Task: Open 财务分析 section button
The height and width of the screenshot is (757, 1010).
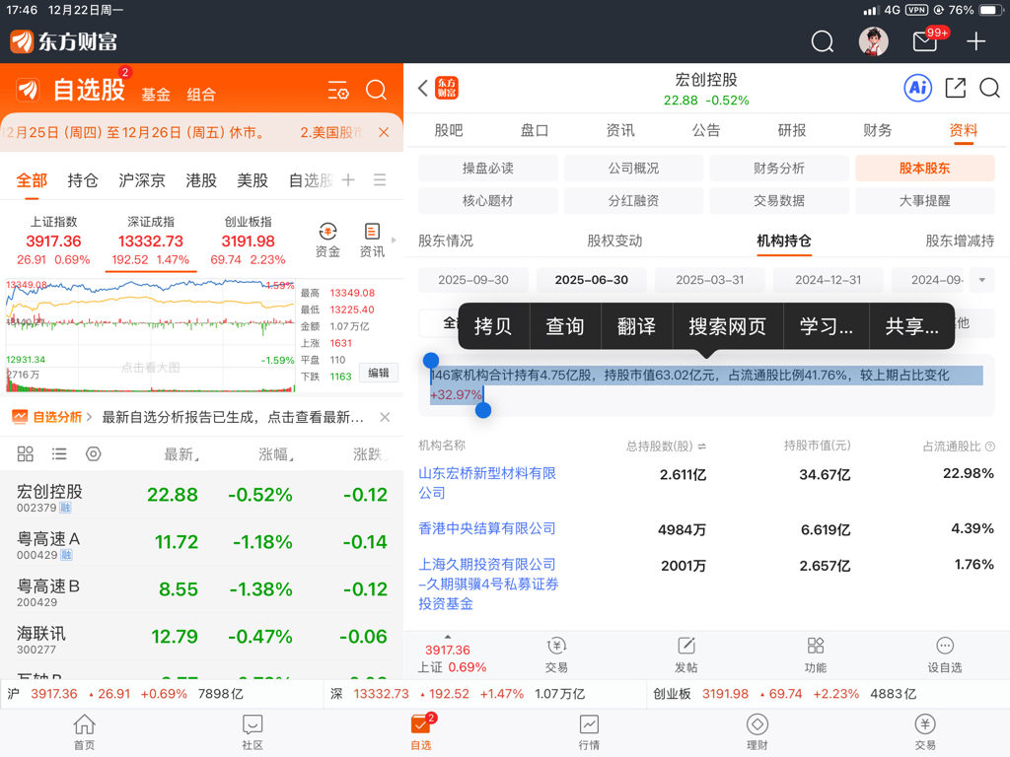Action: (779, 168)
